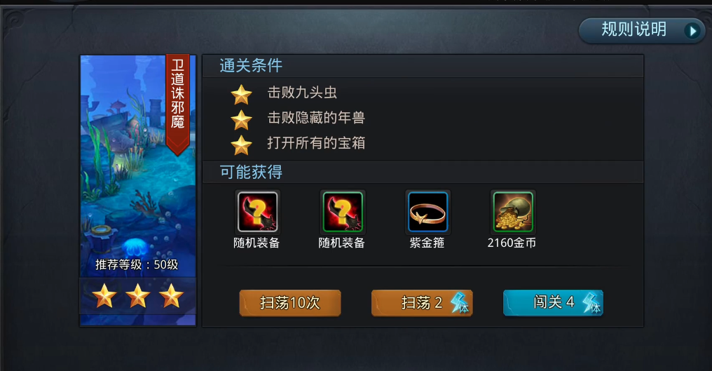Click the green-bordered 随机装备 reward icon
Image resolution: width=712 pixels, height=371 pixels.
click(343, 212)
